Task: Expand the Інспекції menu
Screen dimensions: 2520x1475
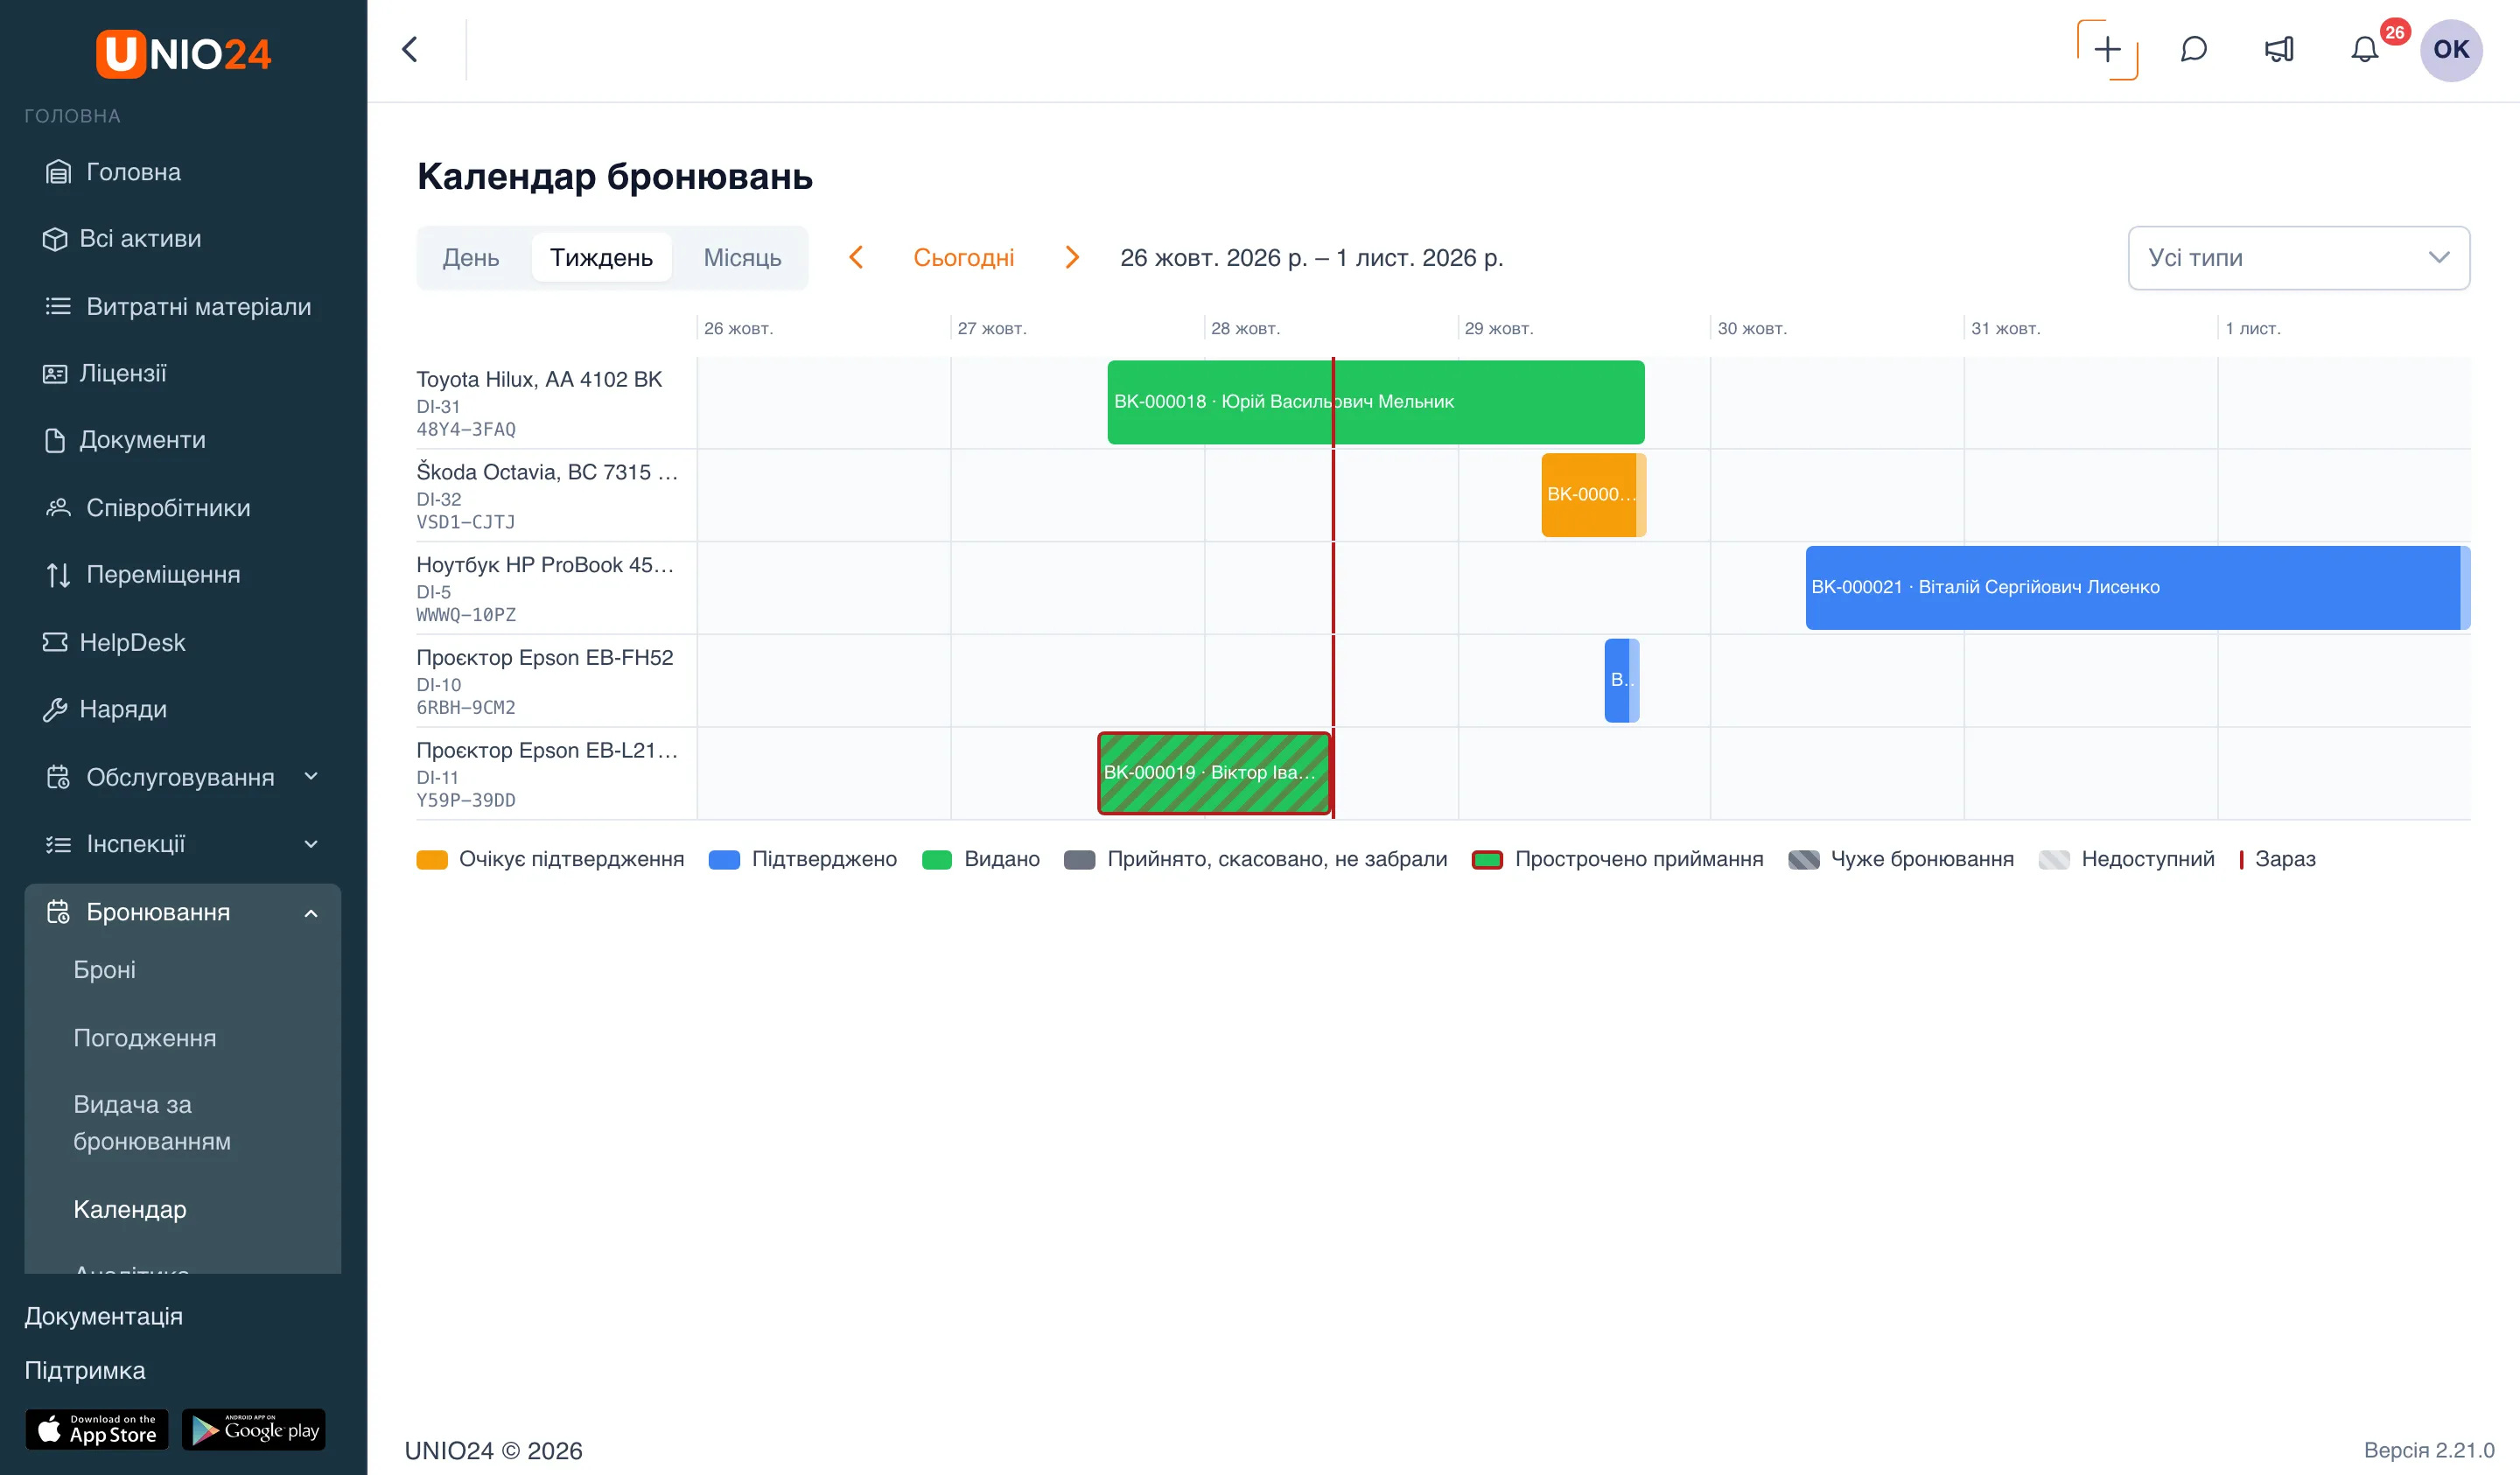Action: tap(183, 844)
